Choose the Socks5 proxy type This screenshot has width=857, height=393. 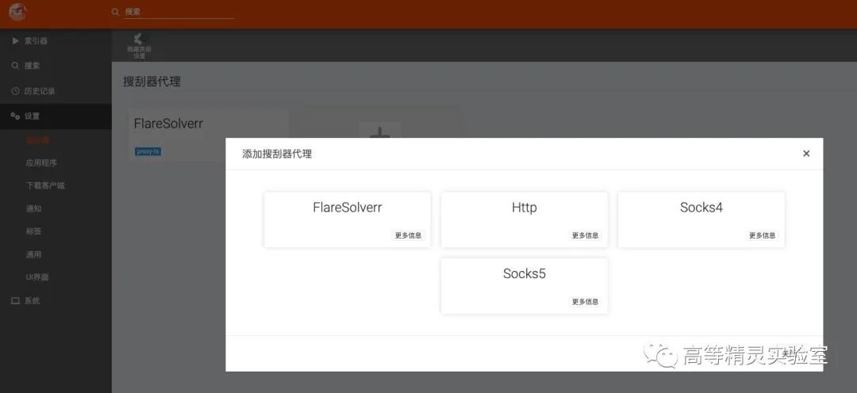(525, 286)
